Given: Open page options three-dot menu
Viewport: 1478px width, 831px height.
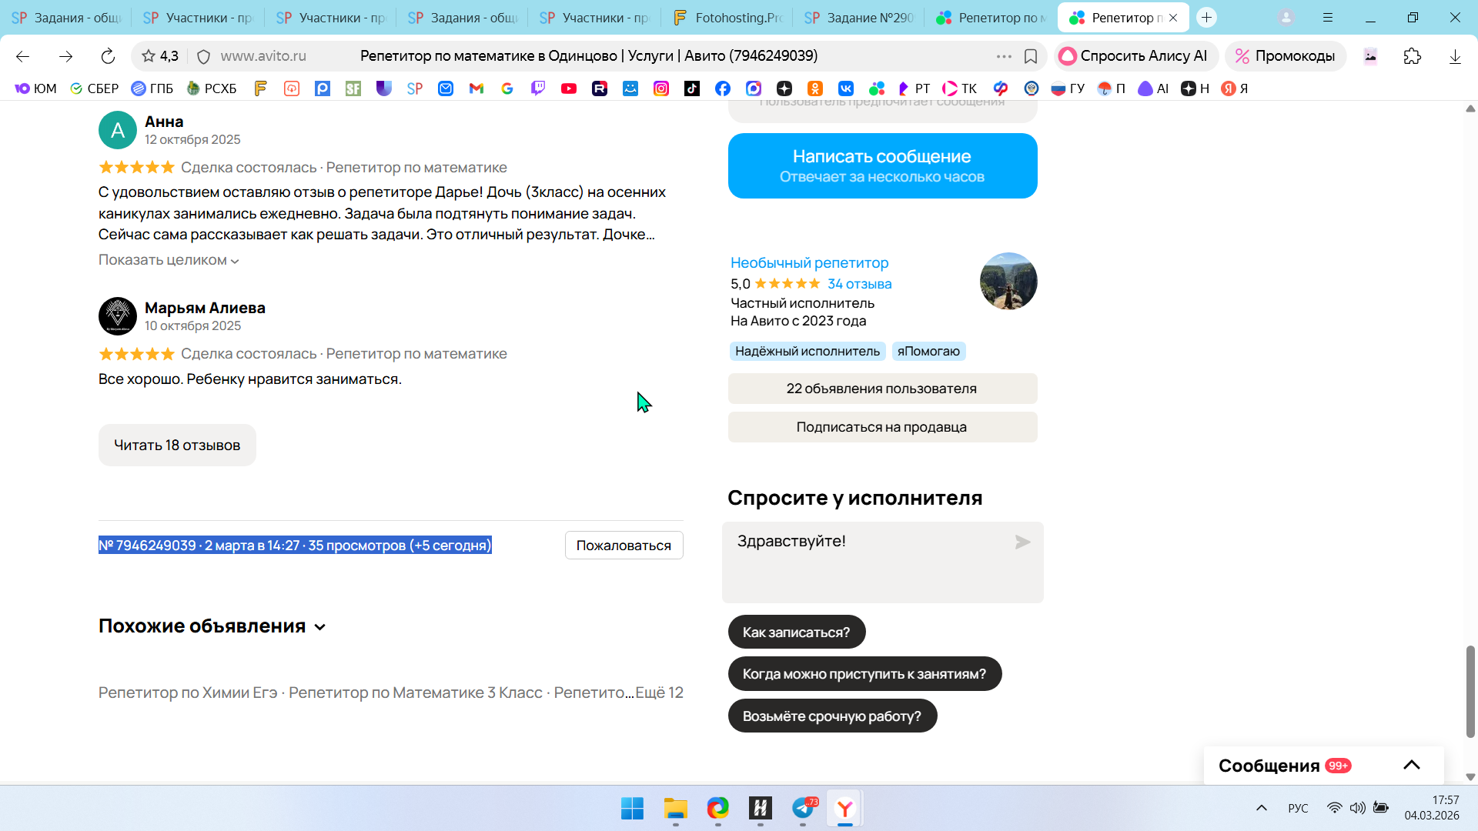Looking at the screenshot, I should click(1003, 56).
